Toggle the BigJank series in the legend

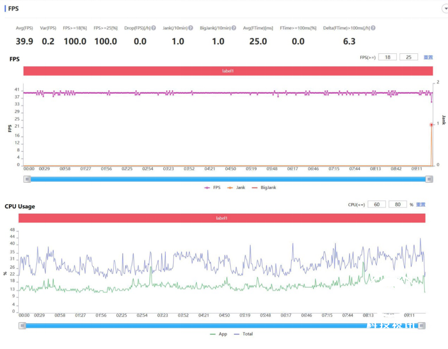pos(264,187)
